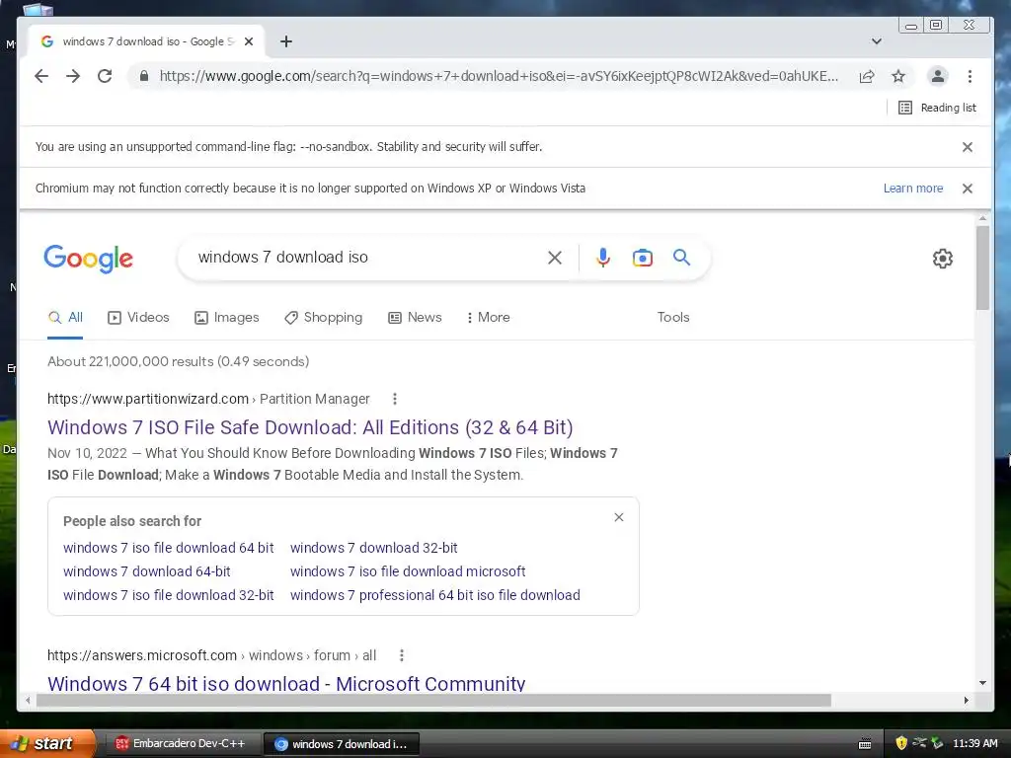Open Windows 7 64 bit iso Microsoft Community result
The image size is (1011, 758).
tap(286, 684)
